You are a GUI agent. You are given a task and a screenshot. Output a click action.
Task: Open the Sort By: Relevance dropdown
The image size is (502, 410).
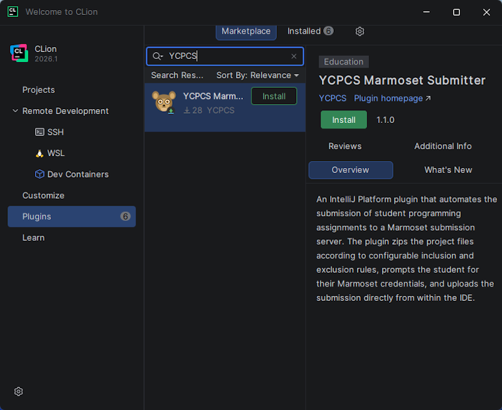point(258,75)
